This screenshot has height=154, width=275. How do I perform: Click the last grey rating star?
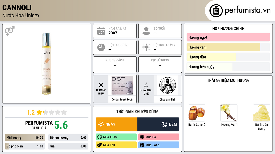[64, 112]
